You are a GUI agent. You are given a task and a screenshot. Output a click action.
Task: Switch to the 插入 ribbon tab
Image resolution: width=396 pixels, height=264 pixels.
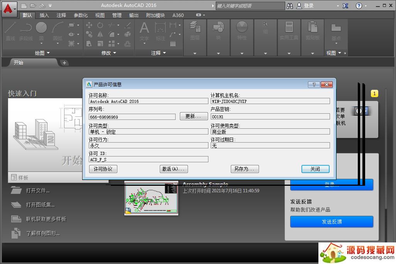pos(44,15)
